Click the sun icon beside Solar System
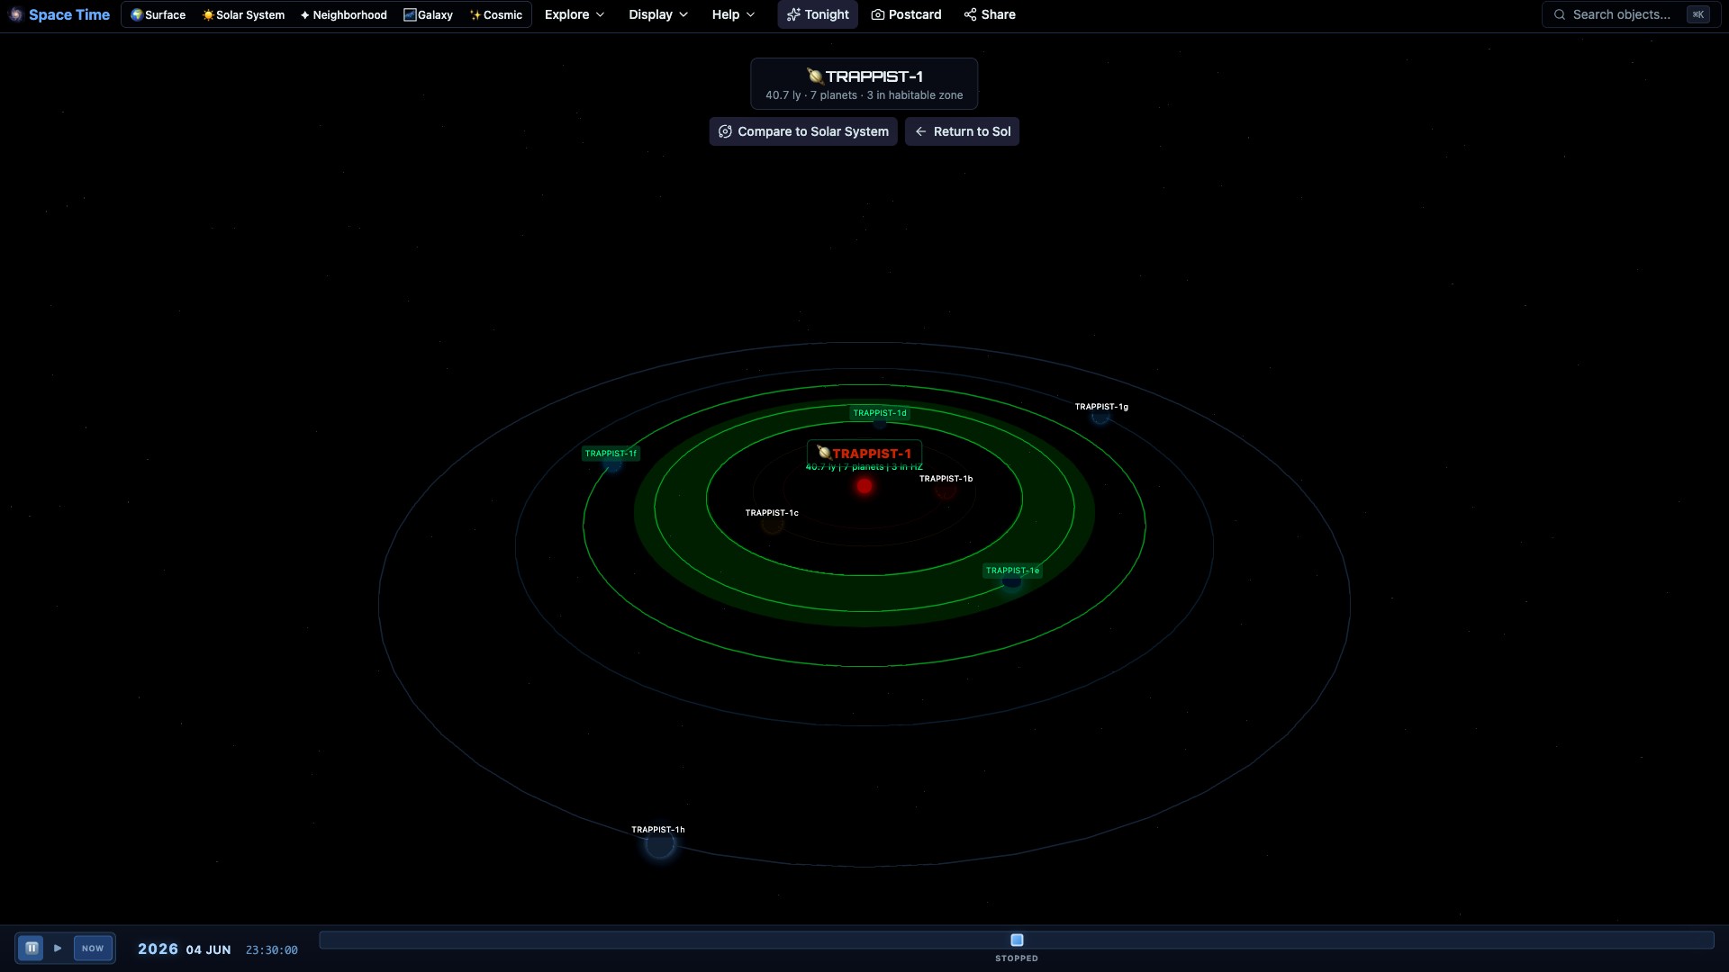This screenshot has height=972, width=1729. (x=208, y=15)
